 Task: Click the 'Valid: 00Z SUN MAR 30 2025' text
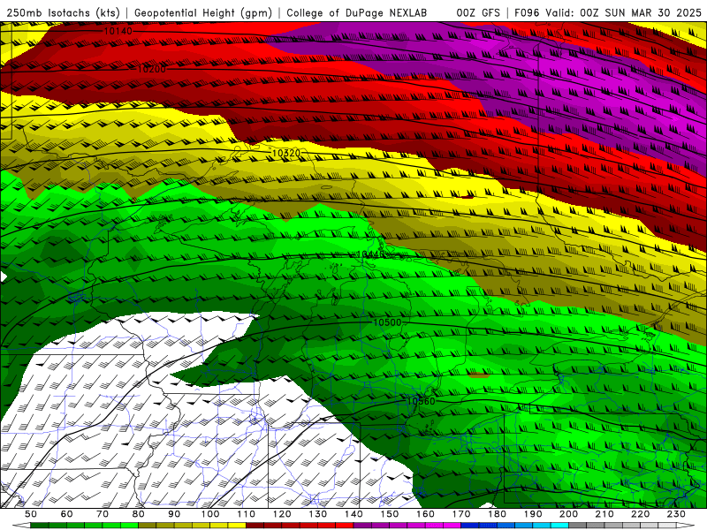[x=624, y=12]
